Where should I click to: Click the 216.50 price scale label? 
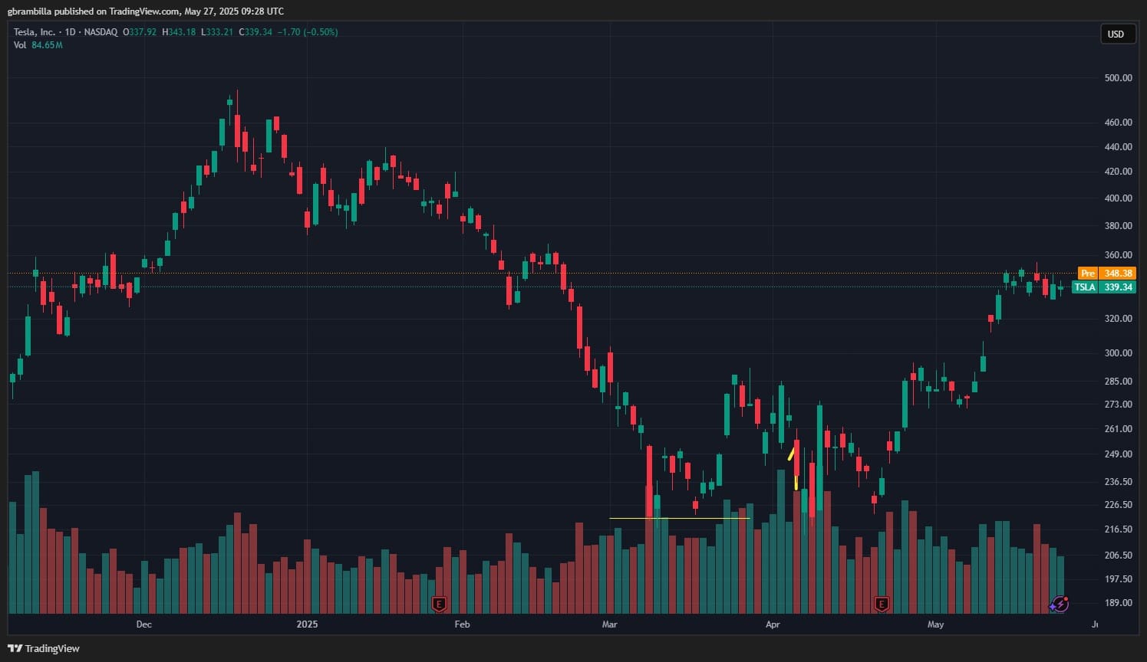(x=1118, y=529)
